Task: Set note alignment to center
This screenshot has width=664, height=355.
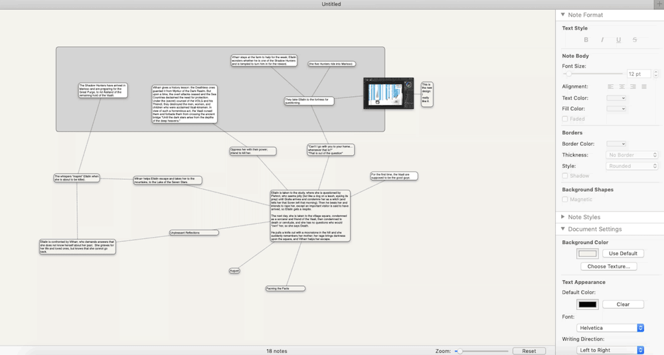Action: [622, 86]
